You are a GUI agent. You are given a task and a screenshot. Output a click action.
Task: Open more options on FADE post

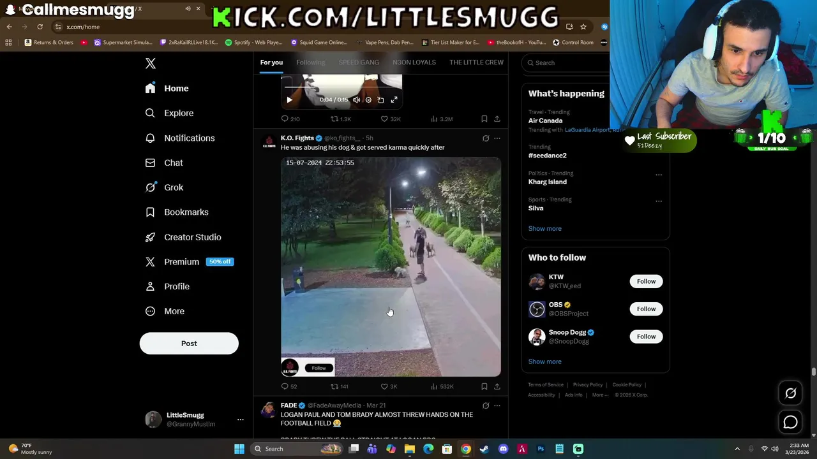pos(497,405)
